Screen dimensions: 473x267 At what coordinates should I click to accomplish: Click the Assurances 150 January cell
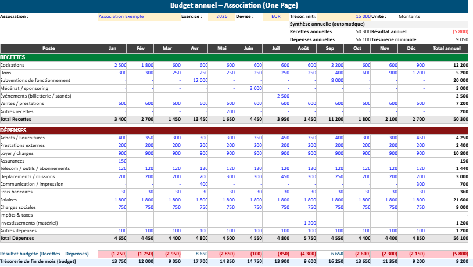[113, 161]
